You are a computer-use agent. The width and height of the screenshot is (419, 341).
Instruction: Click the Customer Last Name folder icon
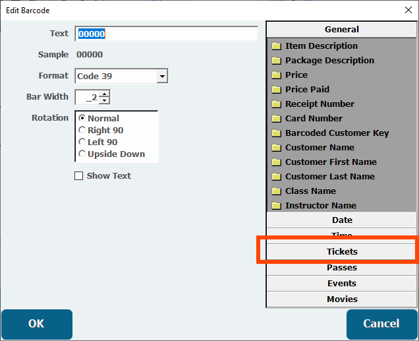coord(276,177)
